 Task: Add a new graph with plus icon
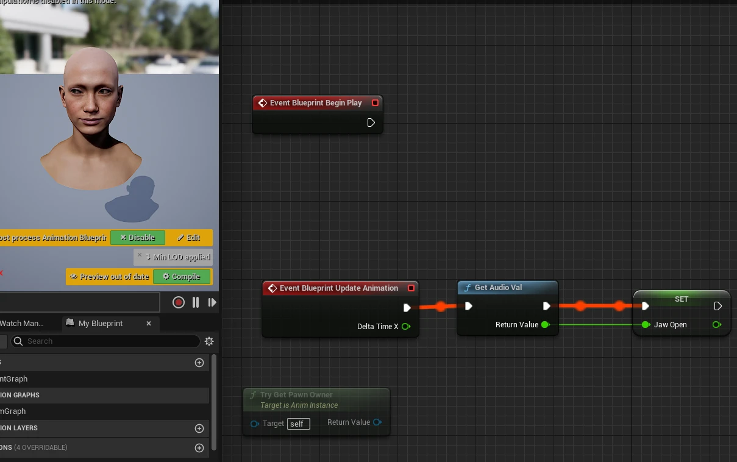coord(199,363)
